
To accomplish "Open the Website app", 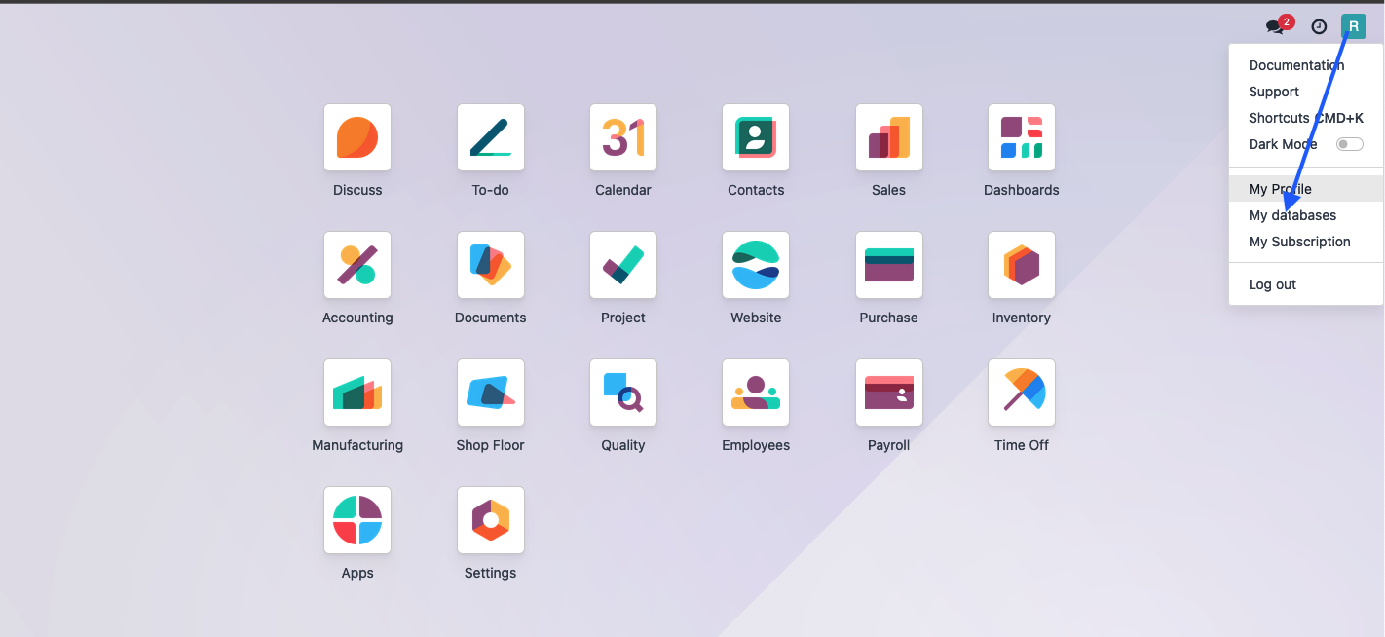I will (756, 265).
